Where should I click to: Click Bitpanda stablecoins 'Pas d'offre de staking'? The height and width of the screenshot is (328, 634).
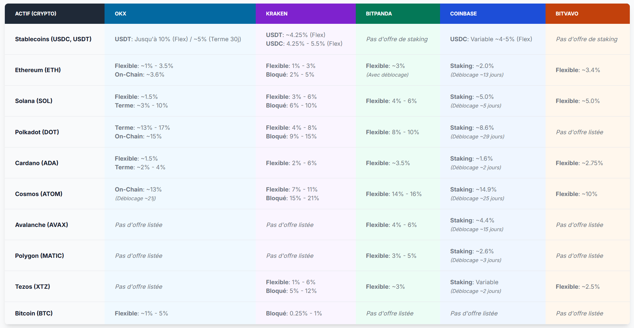pyautogui.click(x=397, y=39)
